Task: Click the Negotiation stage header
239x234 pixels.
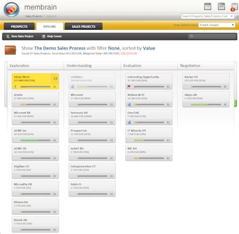Action: point(190,66)
